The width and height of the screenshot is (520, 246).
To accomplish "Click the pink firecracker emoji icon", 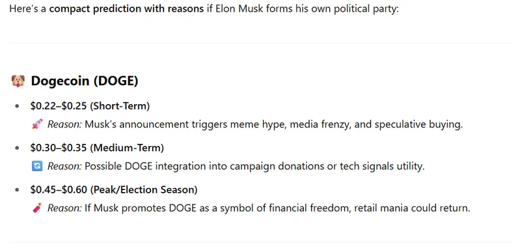I will tap(37, 208).
